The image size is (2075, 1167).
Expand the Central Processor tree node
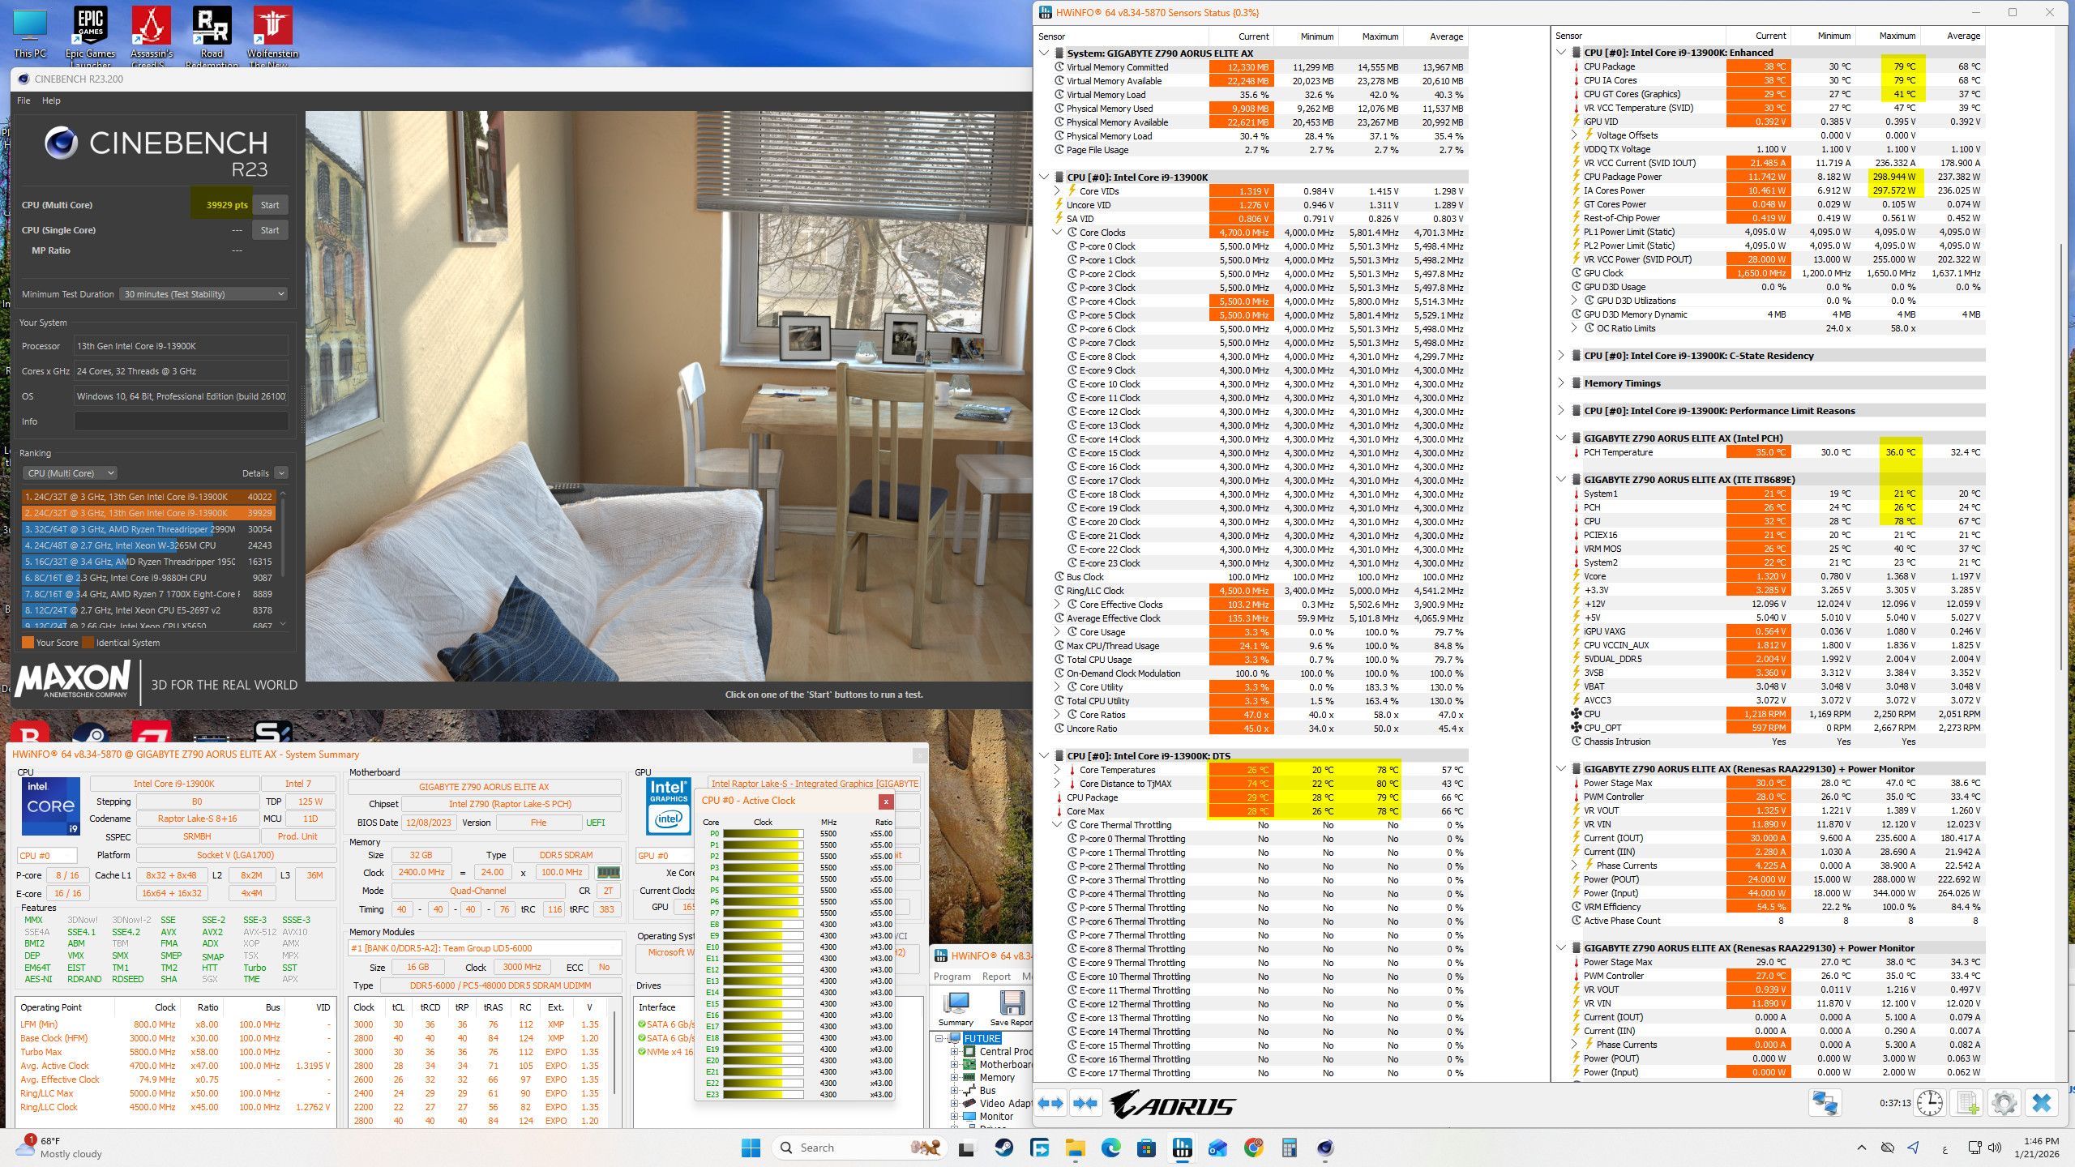point(955,1051)
